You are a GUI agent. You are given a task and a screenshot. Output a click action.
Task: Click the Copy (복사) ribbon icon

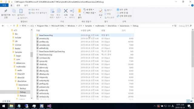click(14, 11)
